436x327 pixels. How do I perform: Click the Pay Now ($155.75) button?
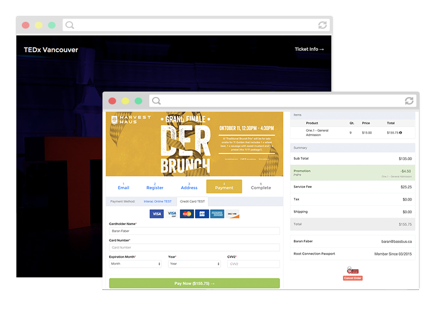pyautogui.click(x=194, y=283)
